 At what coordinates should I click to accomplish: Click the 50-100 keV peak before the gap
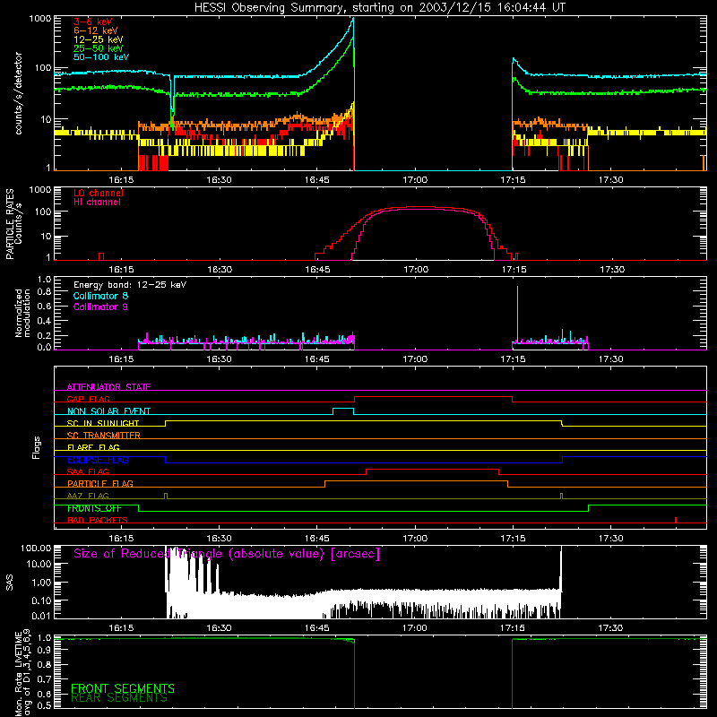(352, 19)
